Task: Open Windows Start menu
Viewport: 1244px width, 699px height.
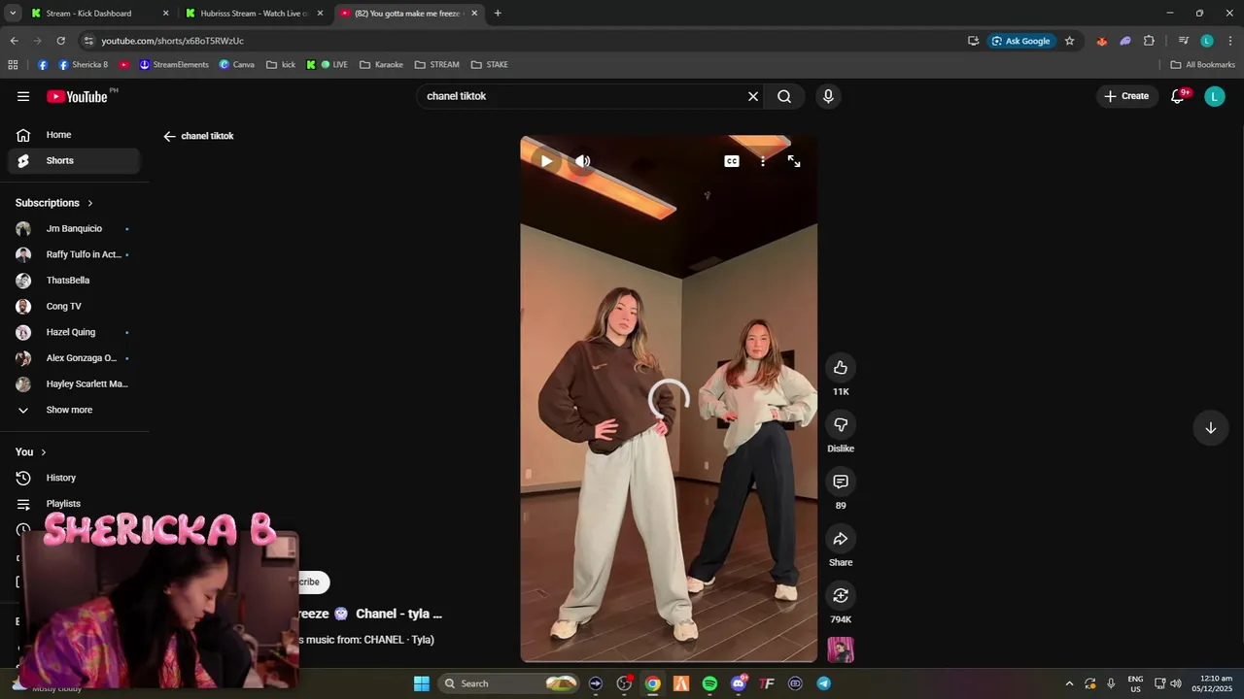Action: (x=422, y=683)
